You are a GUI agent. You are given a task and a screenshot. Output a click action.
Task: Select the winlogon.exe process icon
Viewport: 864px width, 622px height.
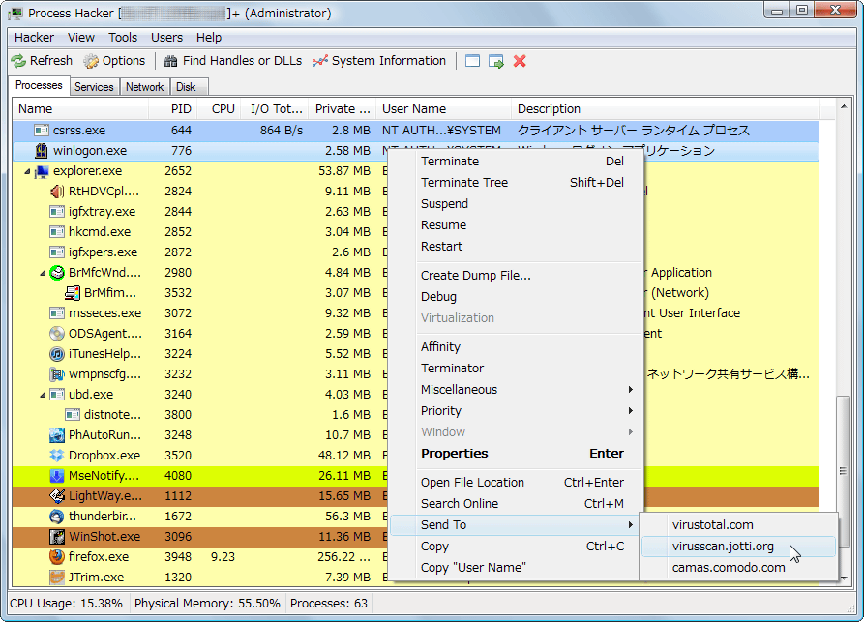(42, 150)
